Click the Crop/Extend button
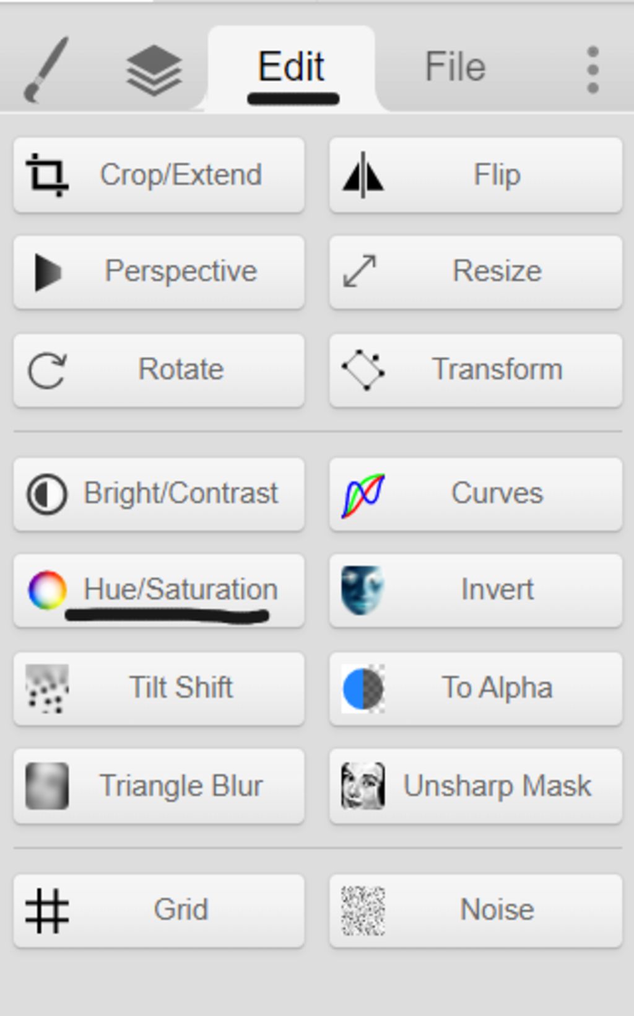This screenshot has height=1016, width=634. pos(159,175)
